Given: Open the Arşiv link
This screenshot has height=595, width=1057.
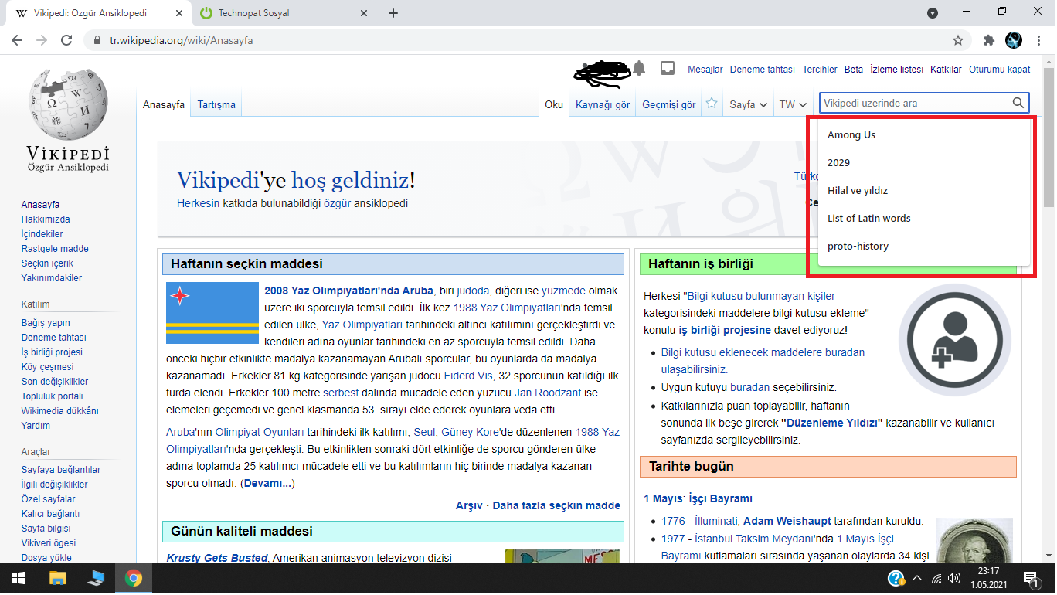Looking at the screenshot, I should point(469,505).
